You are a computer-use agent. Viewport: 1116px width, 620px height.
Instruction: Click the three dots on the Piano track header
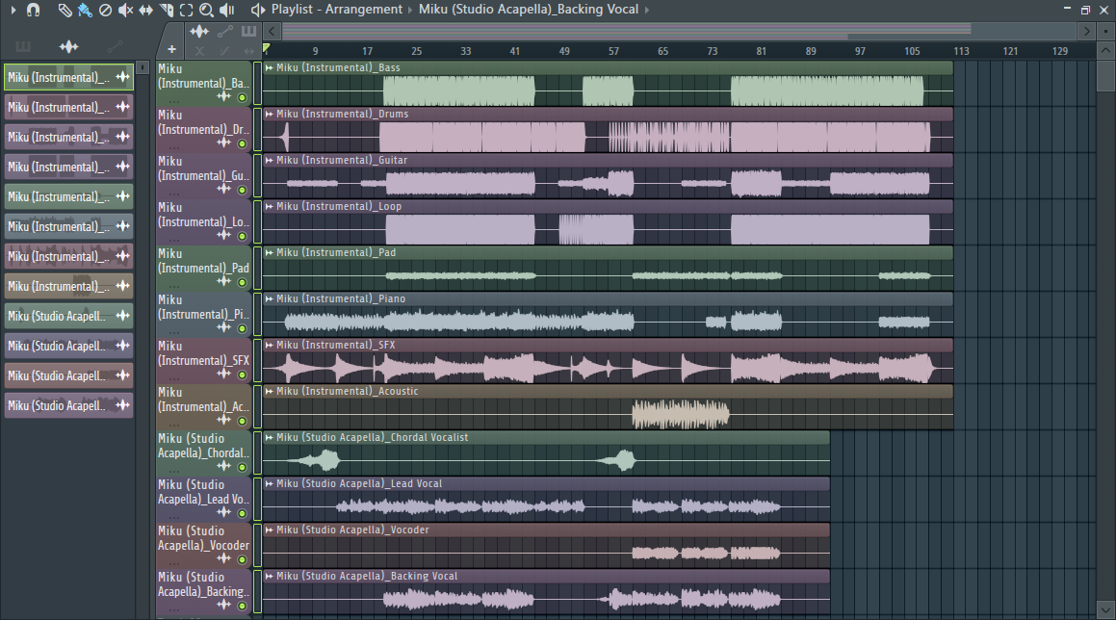tap(174, 332)
